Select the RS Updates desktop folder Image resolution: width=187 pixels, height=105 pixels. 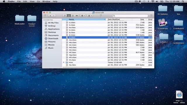click(162, 10)
